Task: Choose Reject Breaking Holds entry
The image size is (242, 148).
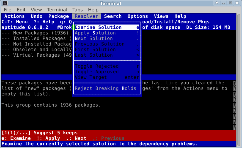Action: 107,88
